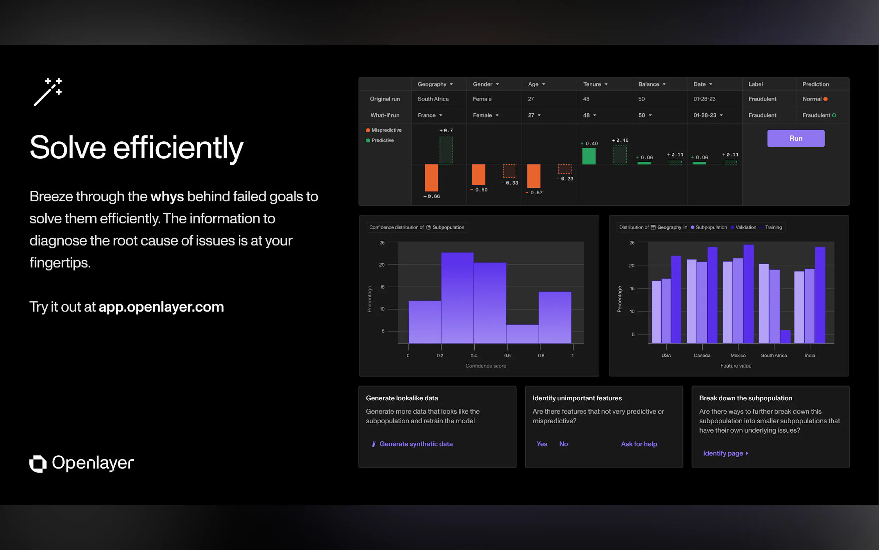Image resolution: width=879 pixels, height=550 pixels.
Task: Toggle the Validation series in Geography chart
Action: pos(743,227)
